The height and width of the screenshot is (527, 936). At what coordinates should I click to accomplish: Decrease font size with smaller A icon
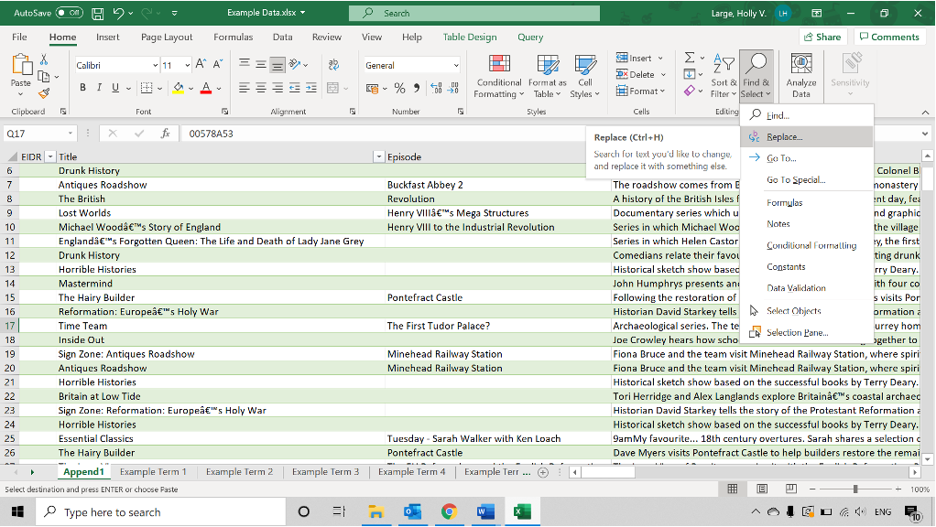tap(217, 64)
